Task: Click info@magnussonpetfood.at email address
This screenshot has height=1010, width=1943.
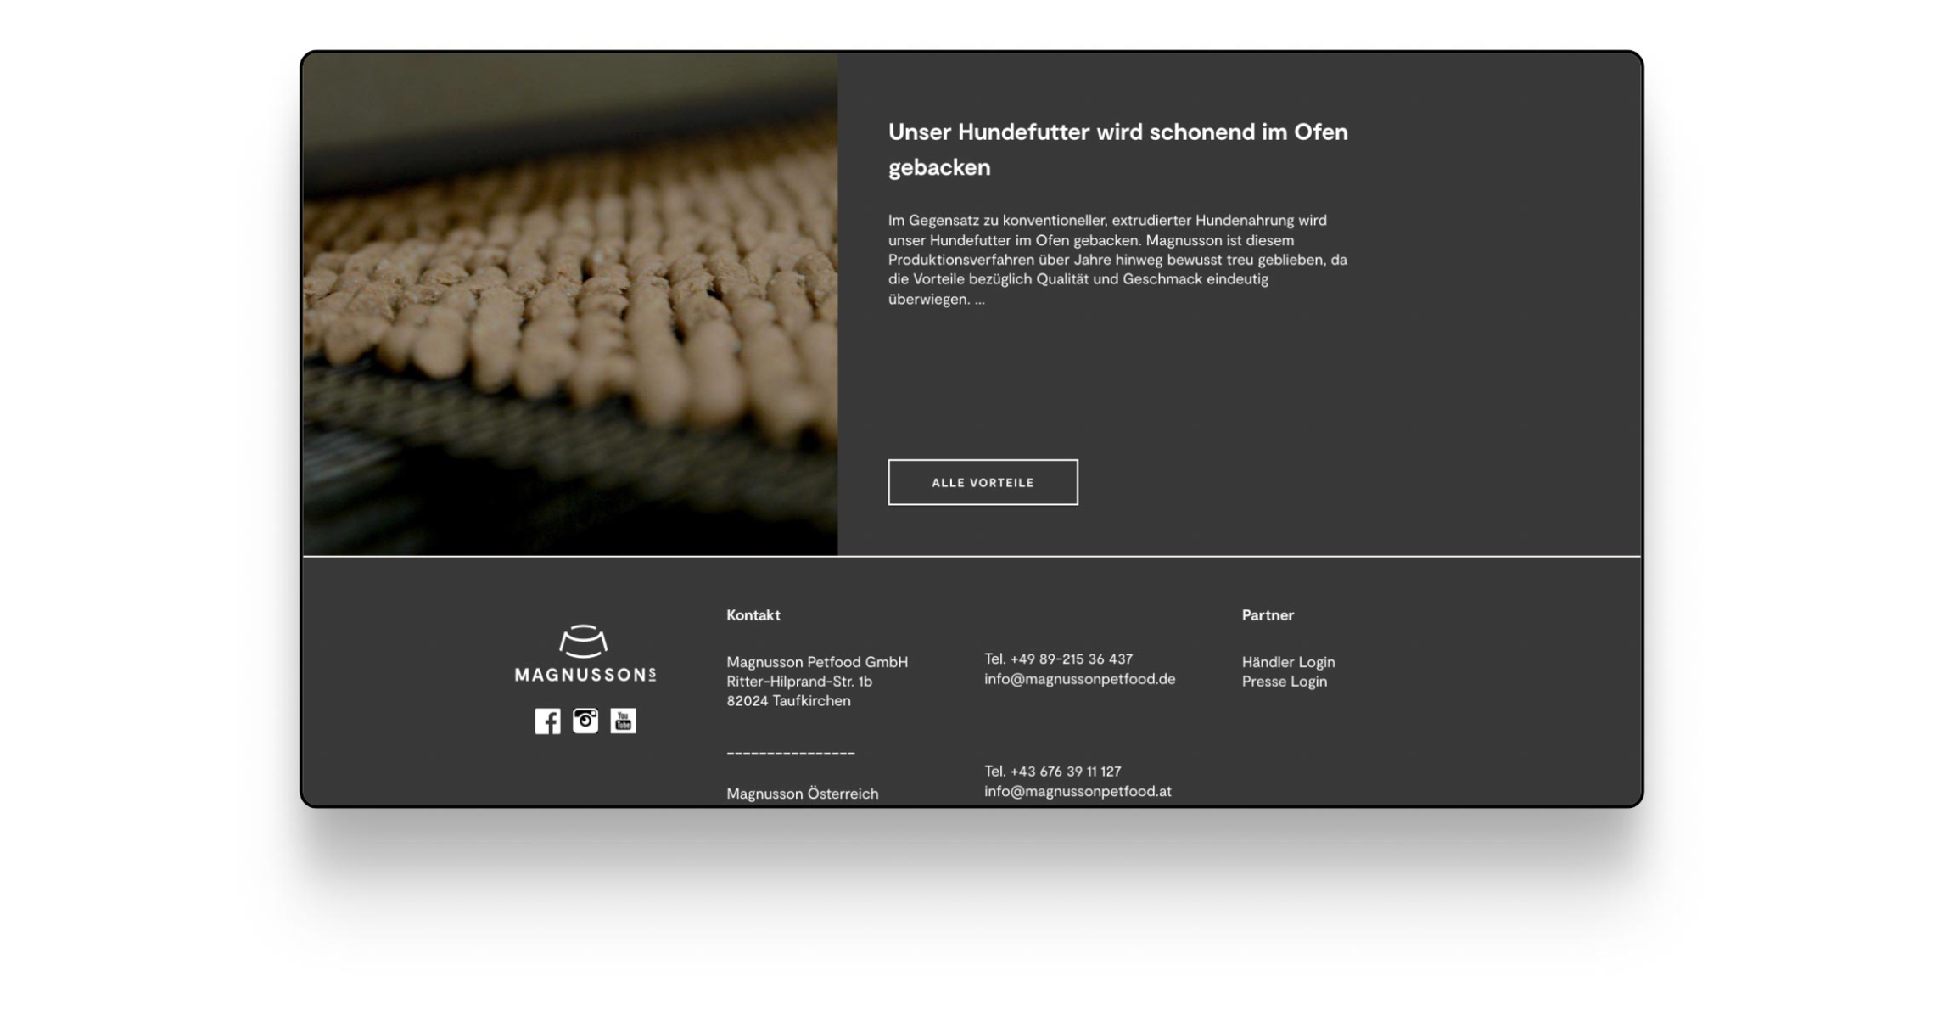Action: point(1077,791)
